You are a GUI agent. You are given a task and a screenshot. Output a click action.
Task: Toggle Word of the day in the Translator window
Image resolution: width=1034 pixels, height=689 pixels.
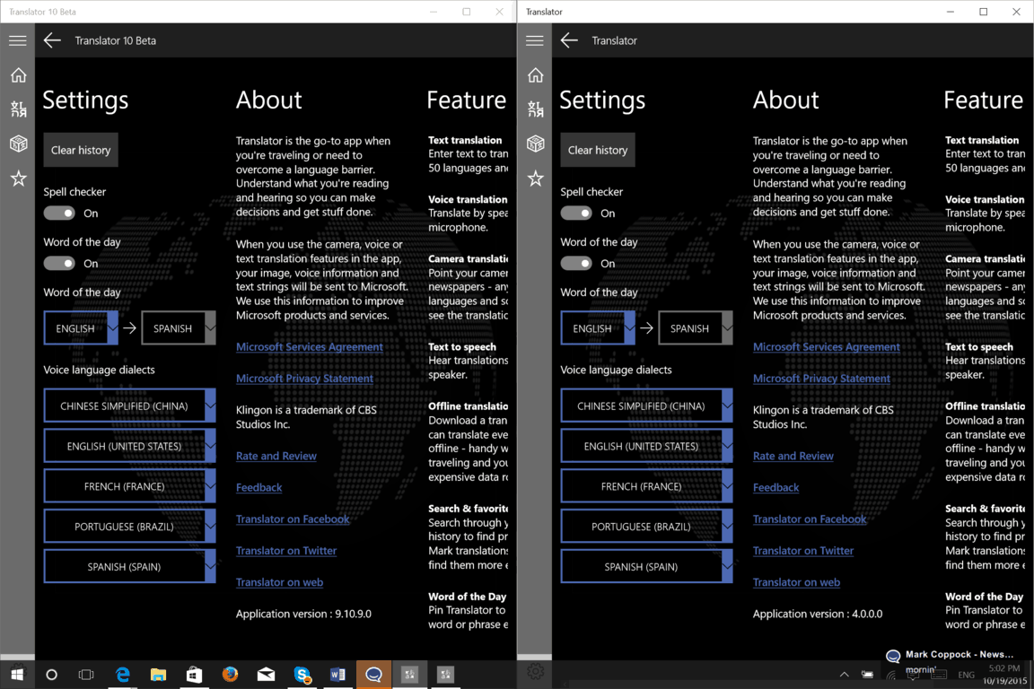click(576, 263)
